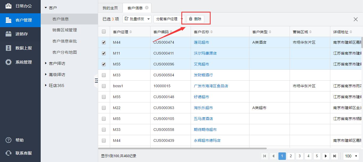Click the 删除 button
The image size is (363, 162).
pos(195,19)
